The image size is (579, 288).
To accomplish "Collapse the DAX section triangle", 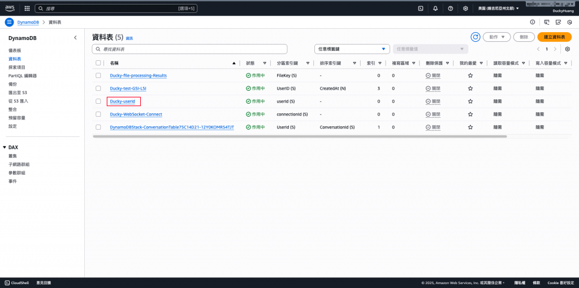I will 5,147.
